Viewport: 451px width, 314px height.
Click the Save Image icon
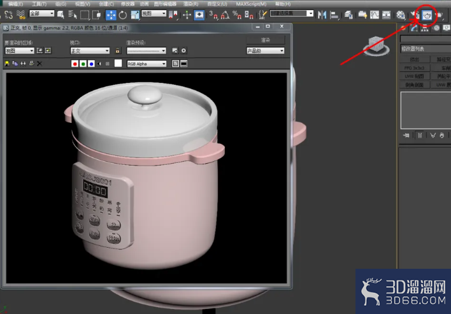[7, 64]
